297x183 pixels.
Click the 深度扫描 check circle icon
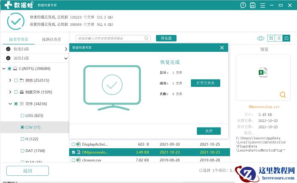[x=8, y=58]
